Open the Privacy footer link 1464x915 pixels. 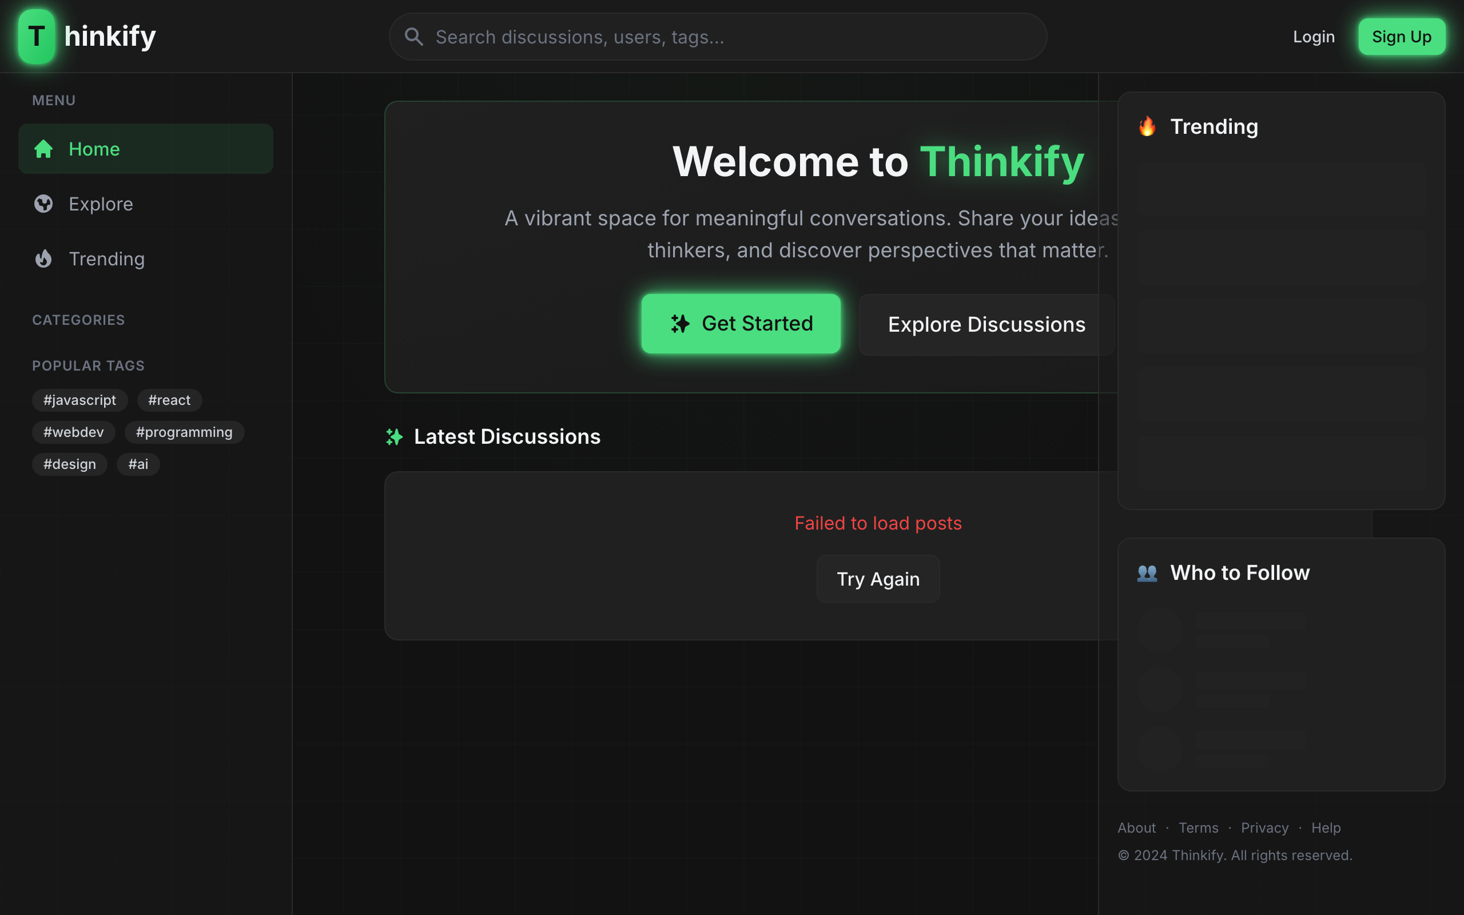coord(1264,828)
